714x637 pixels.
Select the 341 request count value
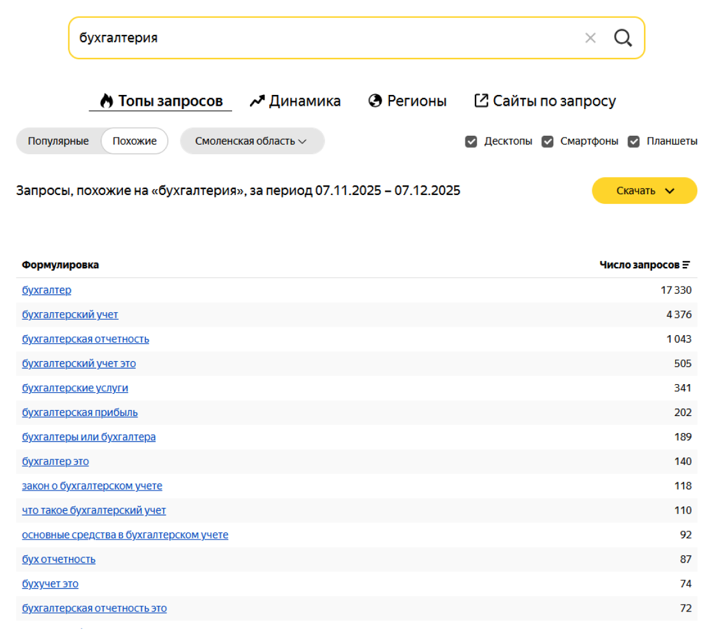coord(683,389)
